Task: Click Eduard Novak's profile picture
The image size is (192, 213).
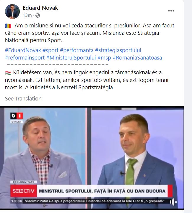Action: click(12, 11)
